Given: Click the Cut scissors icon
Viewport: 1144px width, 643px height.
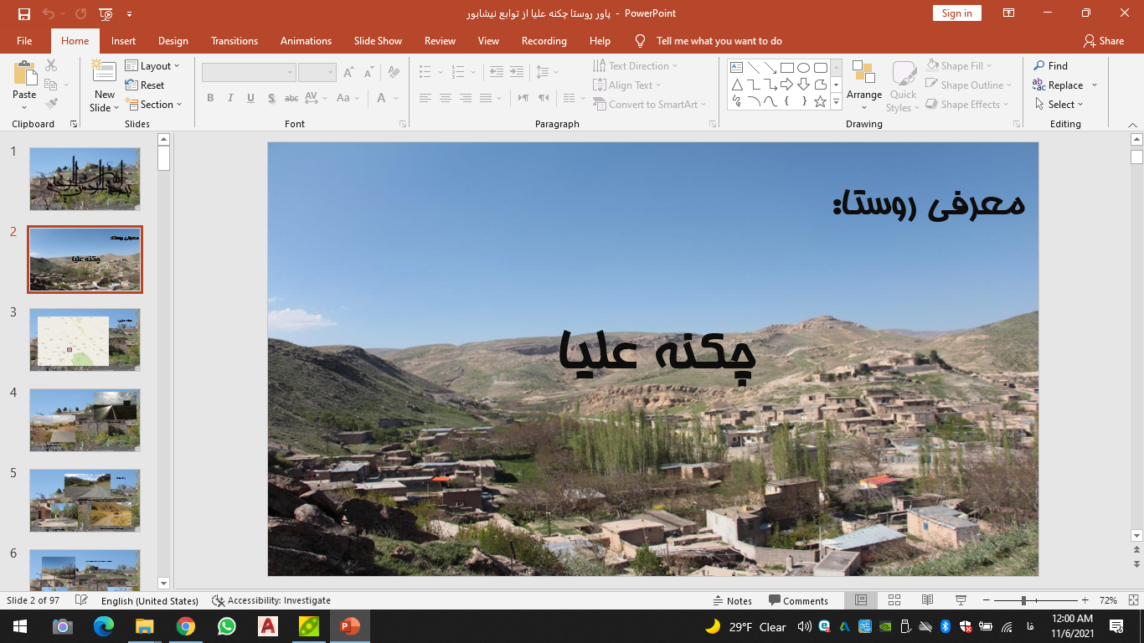Looking at the screenshot, I should [x=51, y=65].
